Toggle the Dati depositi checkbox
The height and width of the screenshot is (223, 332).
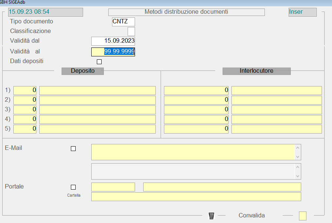click(x=99, y=62)
